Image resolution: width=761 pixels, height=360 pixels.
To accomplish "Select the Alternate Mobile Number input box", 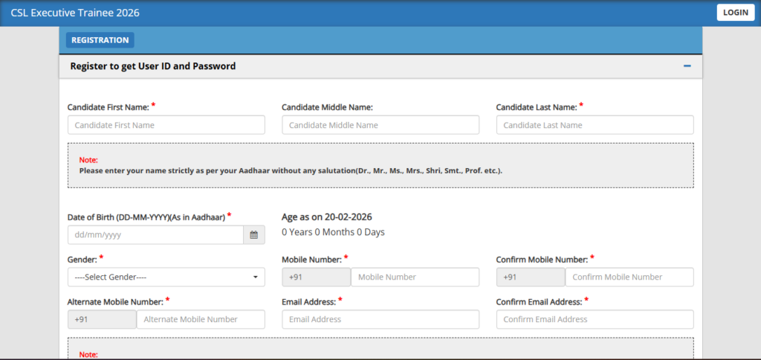I will pyautogui.click(x=201, y=319).
